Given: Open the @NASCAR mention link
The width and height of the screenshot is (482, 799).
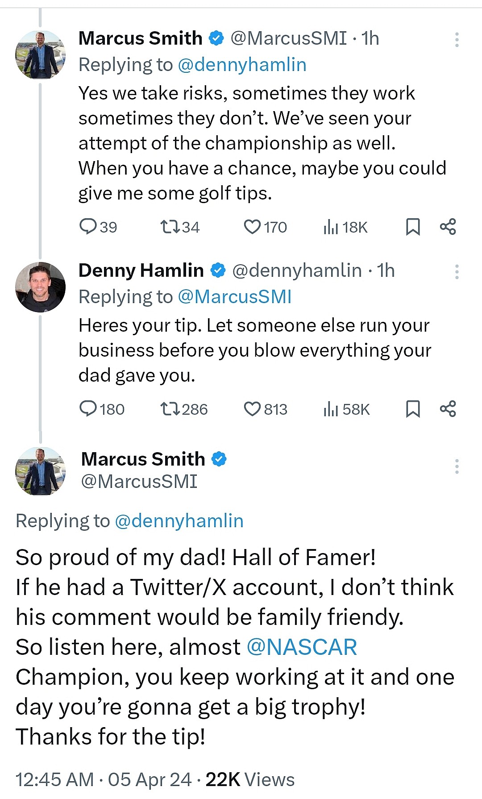Looking at the screenshot, I should [x=302, y=647].
